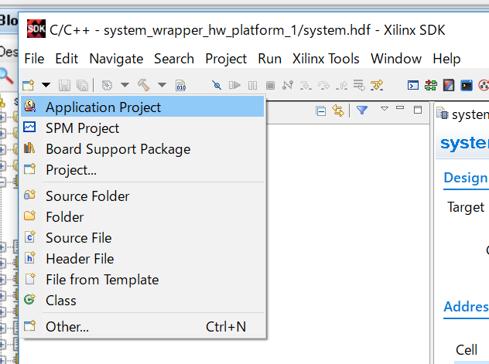Select Application Project from New menu
The width and height of the screenshot is (489, 364).
pyautogui.click(x=142, y=107)
